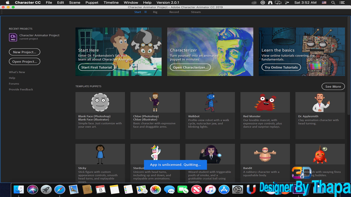Open System Preferences gear in dock
Viewport: 351px width, 197px height.
coord(238,189)
